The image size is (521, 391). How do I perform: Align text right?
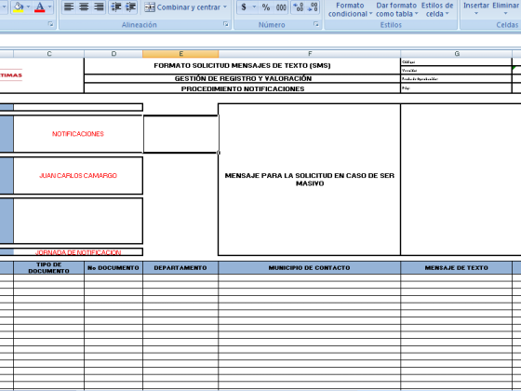[x=99, y=7]
